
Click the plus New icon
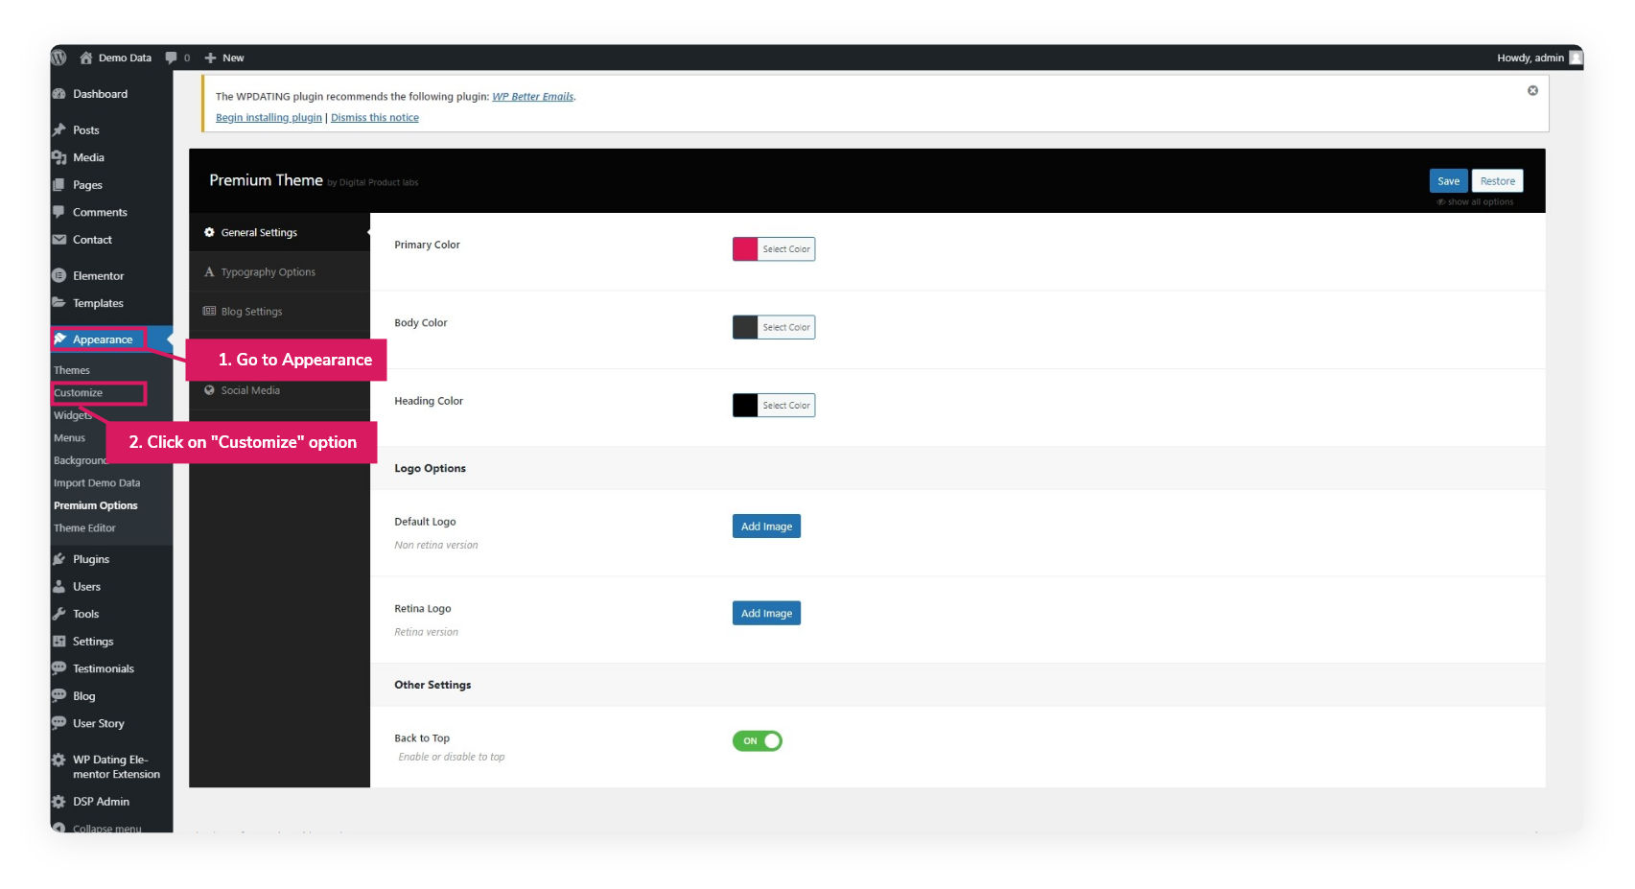point(211,58)
